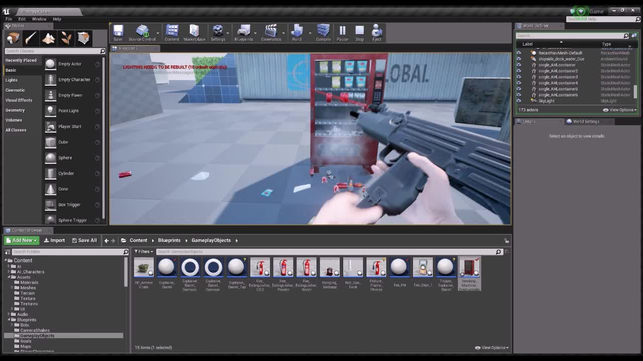Open Geometry Editing mode
643x361 pixels.
point(84,38)
